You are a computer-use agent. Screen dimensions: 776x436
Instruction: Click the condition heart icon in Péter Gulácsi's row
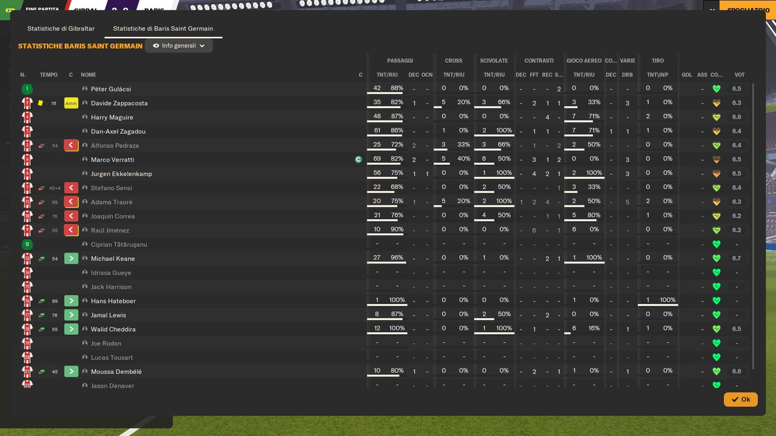pyautogui.click(x=717, y=89)
